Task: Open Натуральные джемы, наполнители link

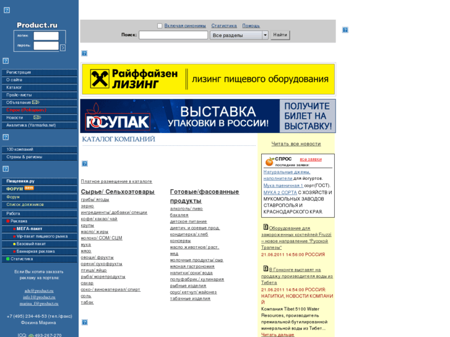Action: pos(287,175)
